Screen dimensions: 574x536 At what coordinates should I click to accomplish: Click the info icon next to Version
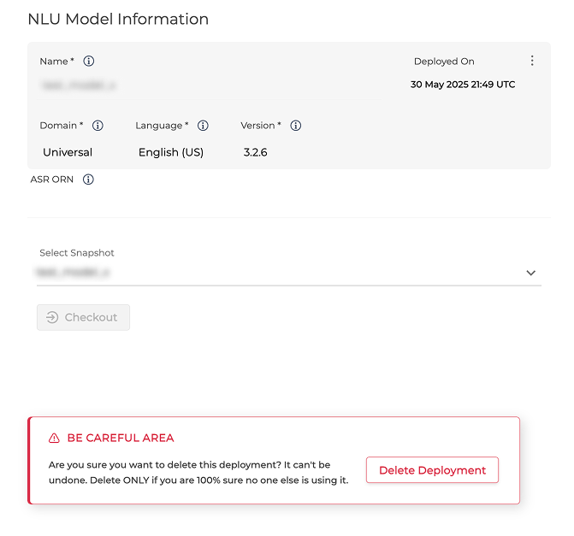tap(296, 126)
